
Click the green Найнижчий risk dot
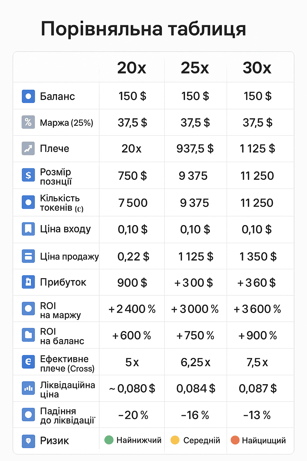tap(109, 440)
